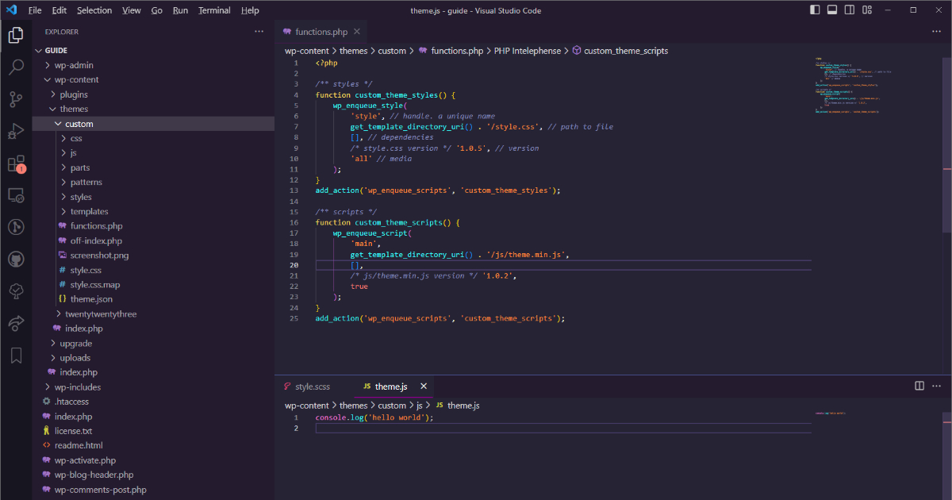Expand the twentytwentythree folder

pos(153,313)
